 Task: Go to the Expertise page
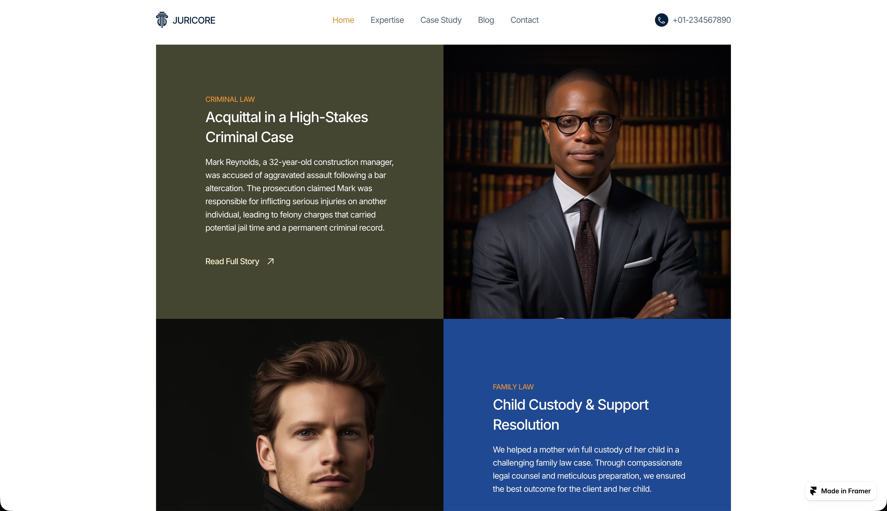click(x=387, y=20)
